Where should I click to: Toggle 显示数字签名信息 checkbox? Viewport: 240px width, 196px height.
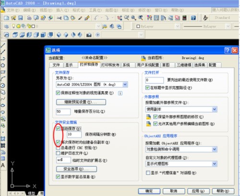pyautogui.click(x=58, y=177)
